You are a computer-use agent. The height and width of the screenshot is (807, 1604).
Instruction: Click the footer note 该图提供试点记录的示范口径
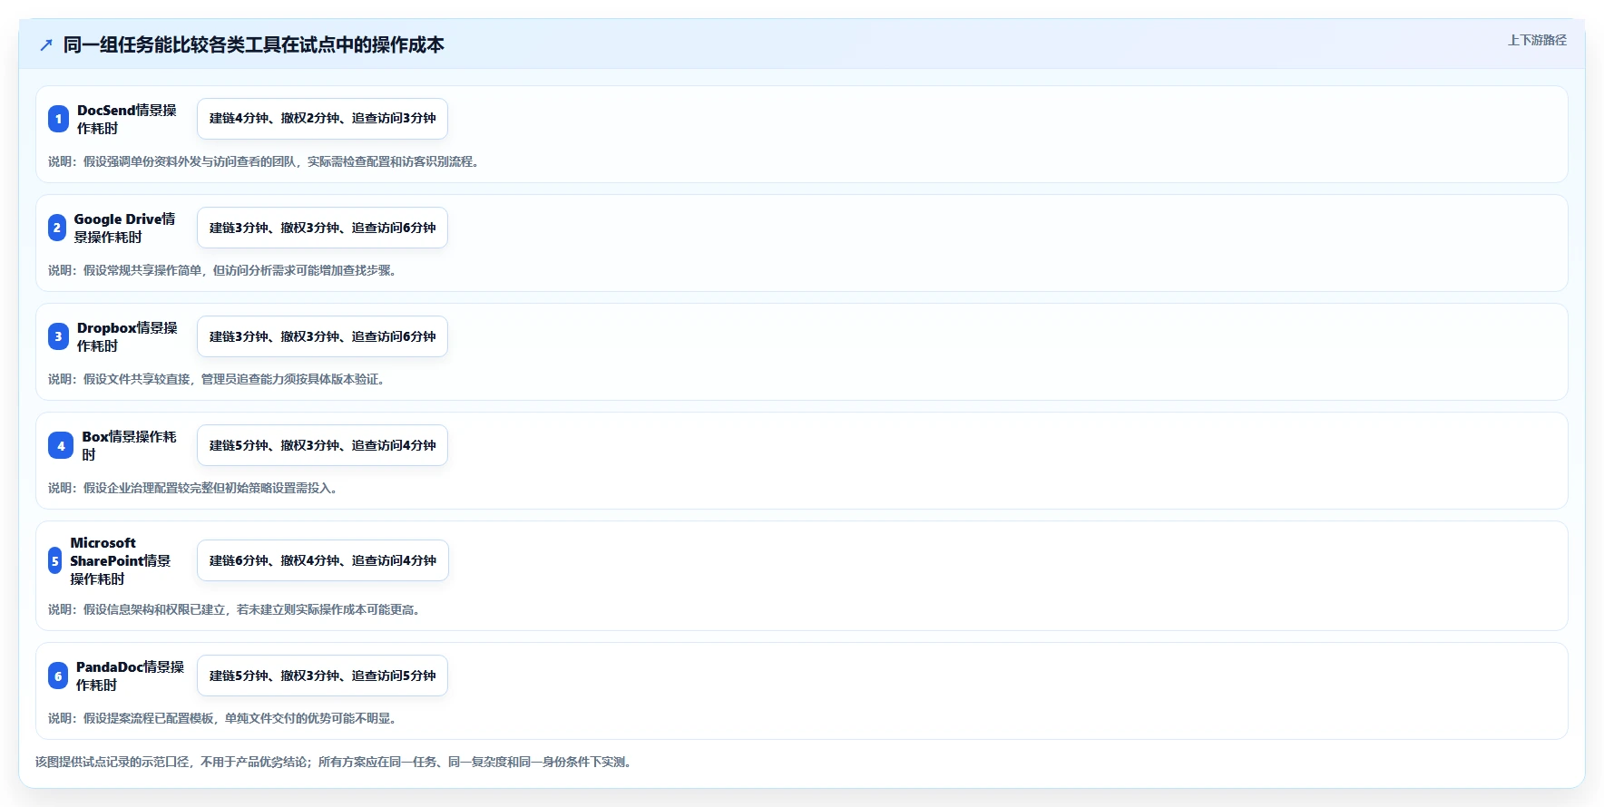(335, 762)
